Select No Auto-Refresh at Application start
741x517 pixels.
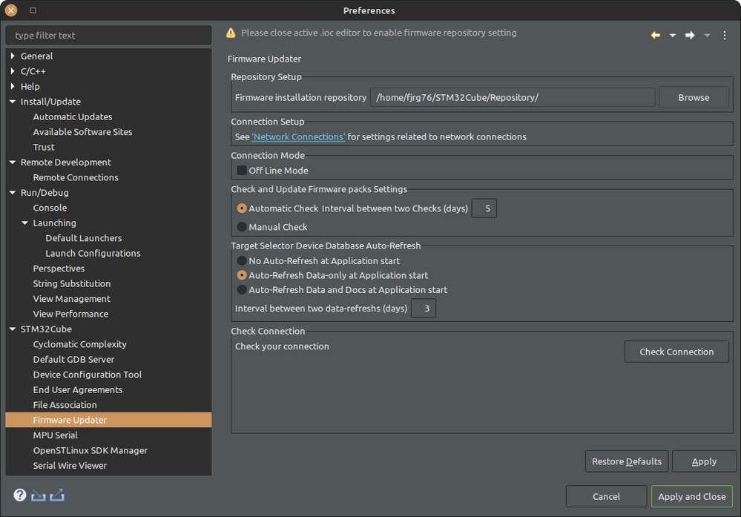pos(242,260)
